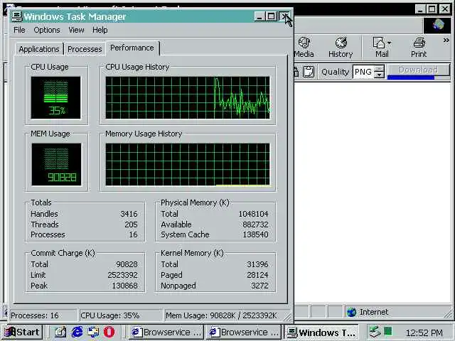Expand the Mail dropdown arrow
This screenshot has width=455, height=341.
[390, 43]
